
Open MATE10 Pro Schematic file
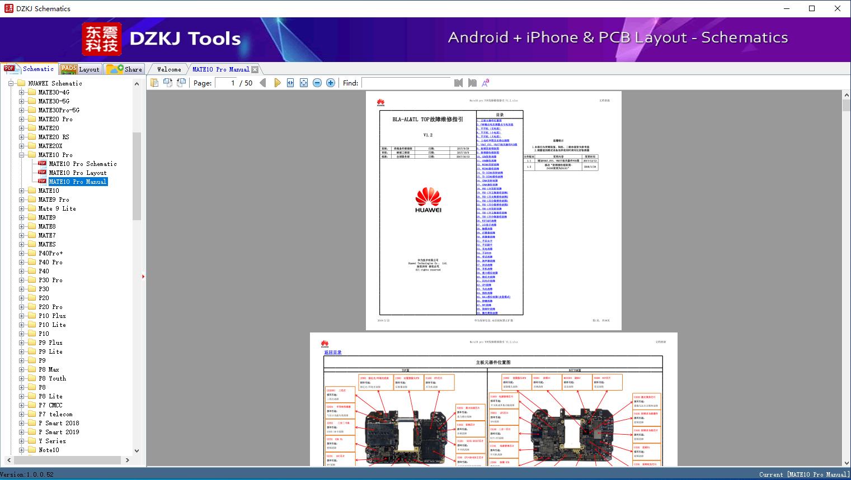pos(83,164)
